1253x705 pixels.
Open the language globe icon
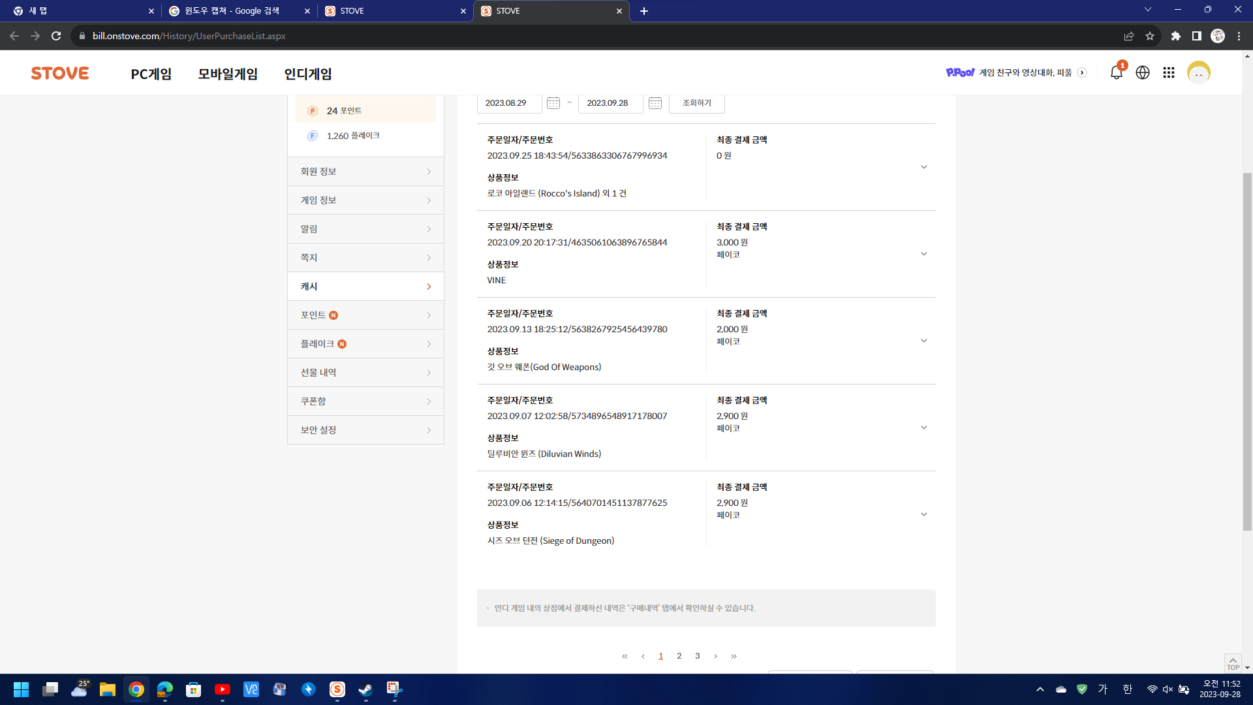(1143, 72)
